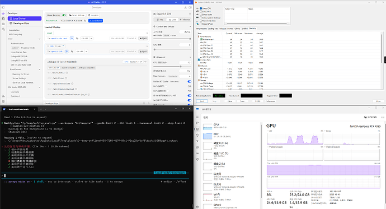Screen dimensions: 386x209
Task: Open Task Manager App history icon
Action: click(197, 135)
